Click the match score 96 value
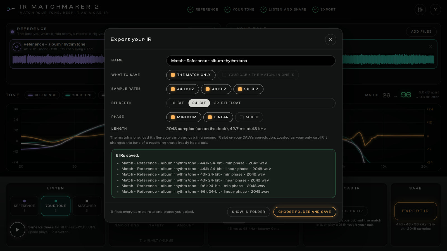Viewport: 447px width, 251px height. click(406, 95)
